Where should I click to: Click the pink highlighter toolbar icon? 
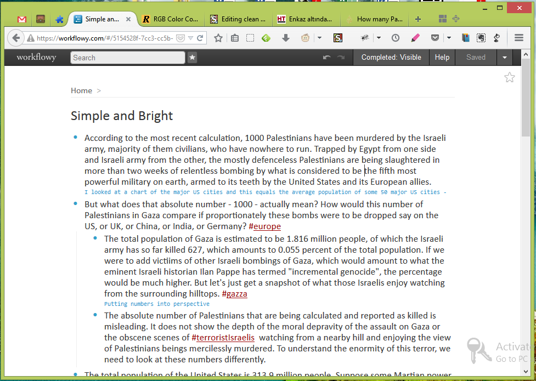(415, 37)
